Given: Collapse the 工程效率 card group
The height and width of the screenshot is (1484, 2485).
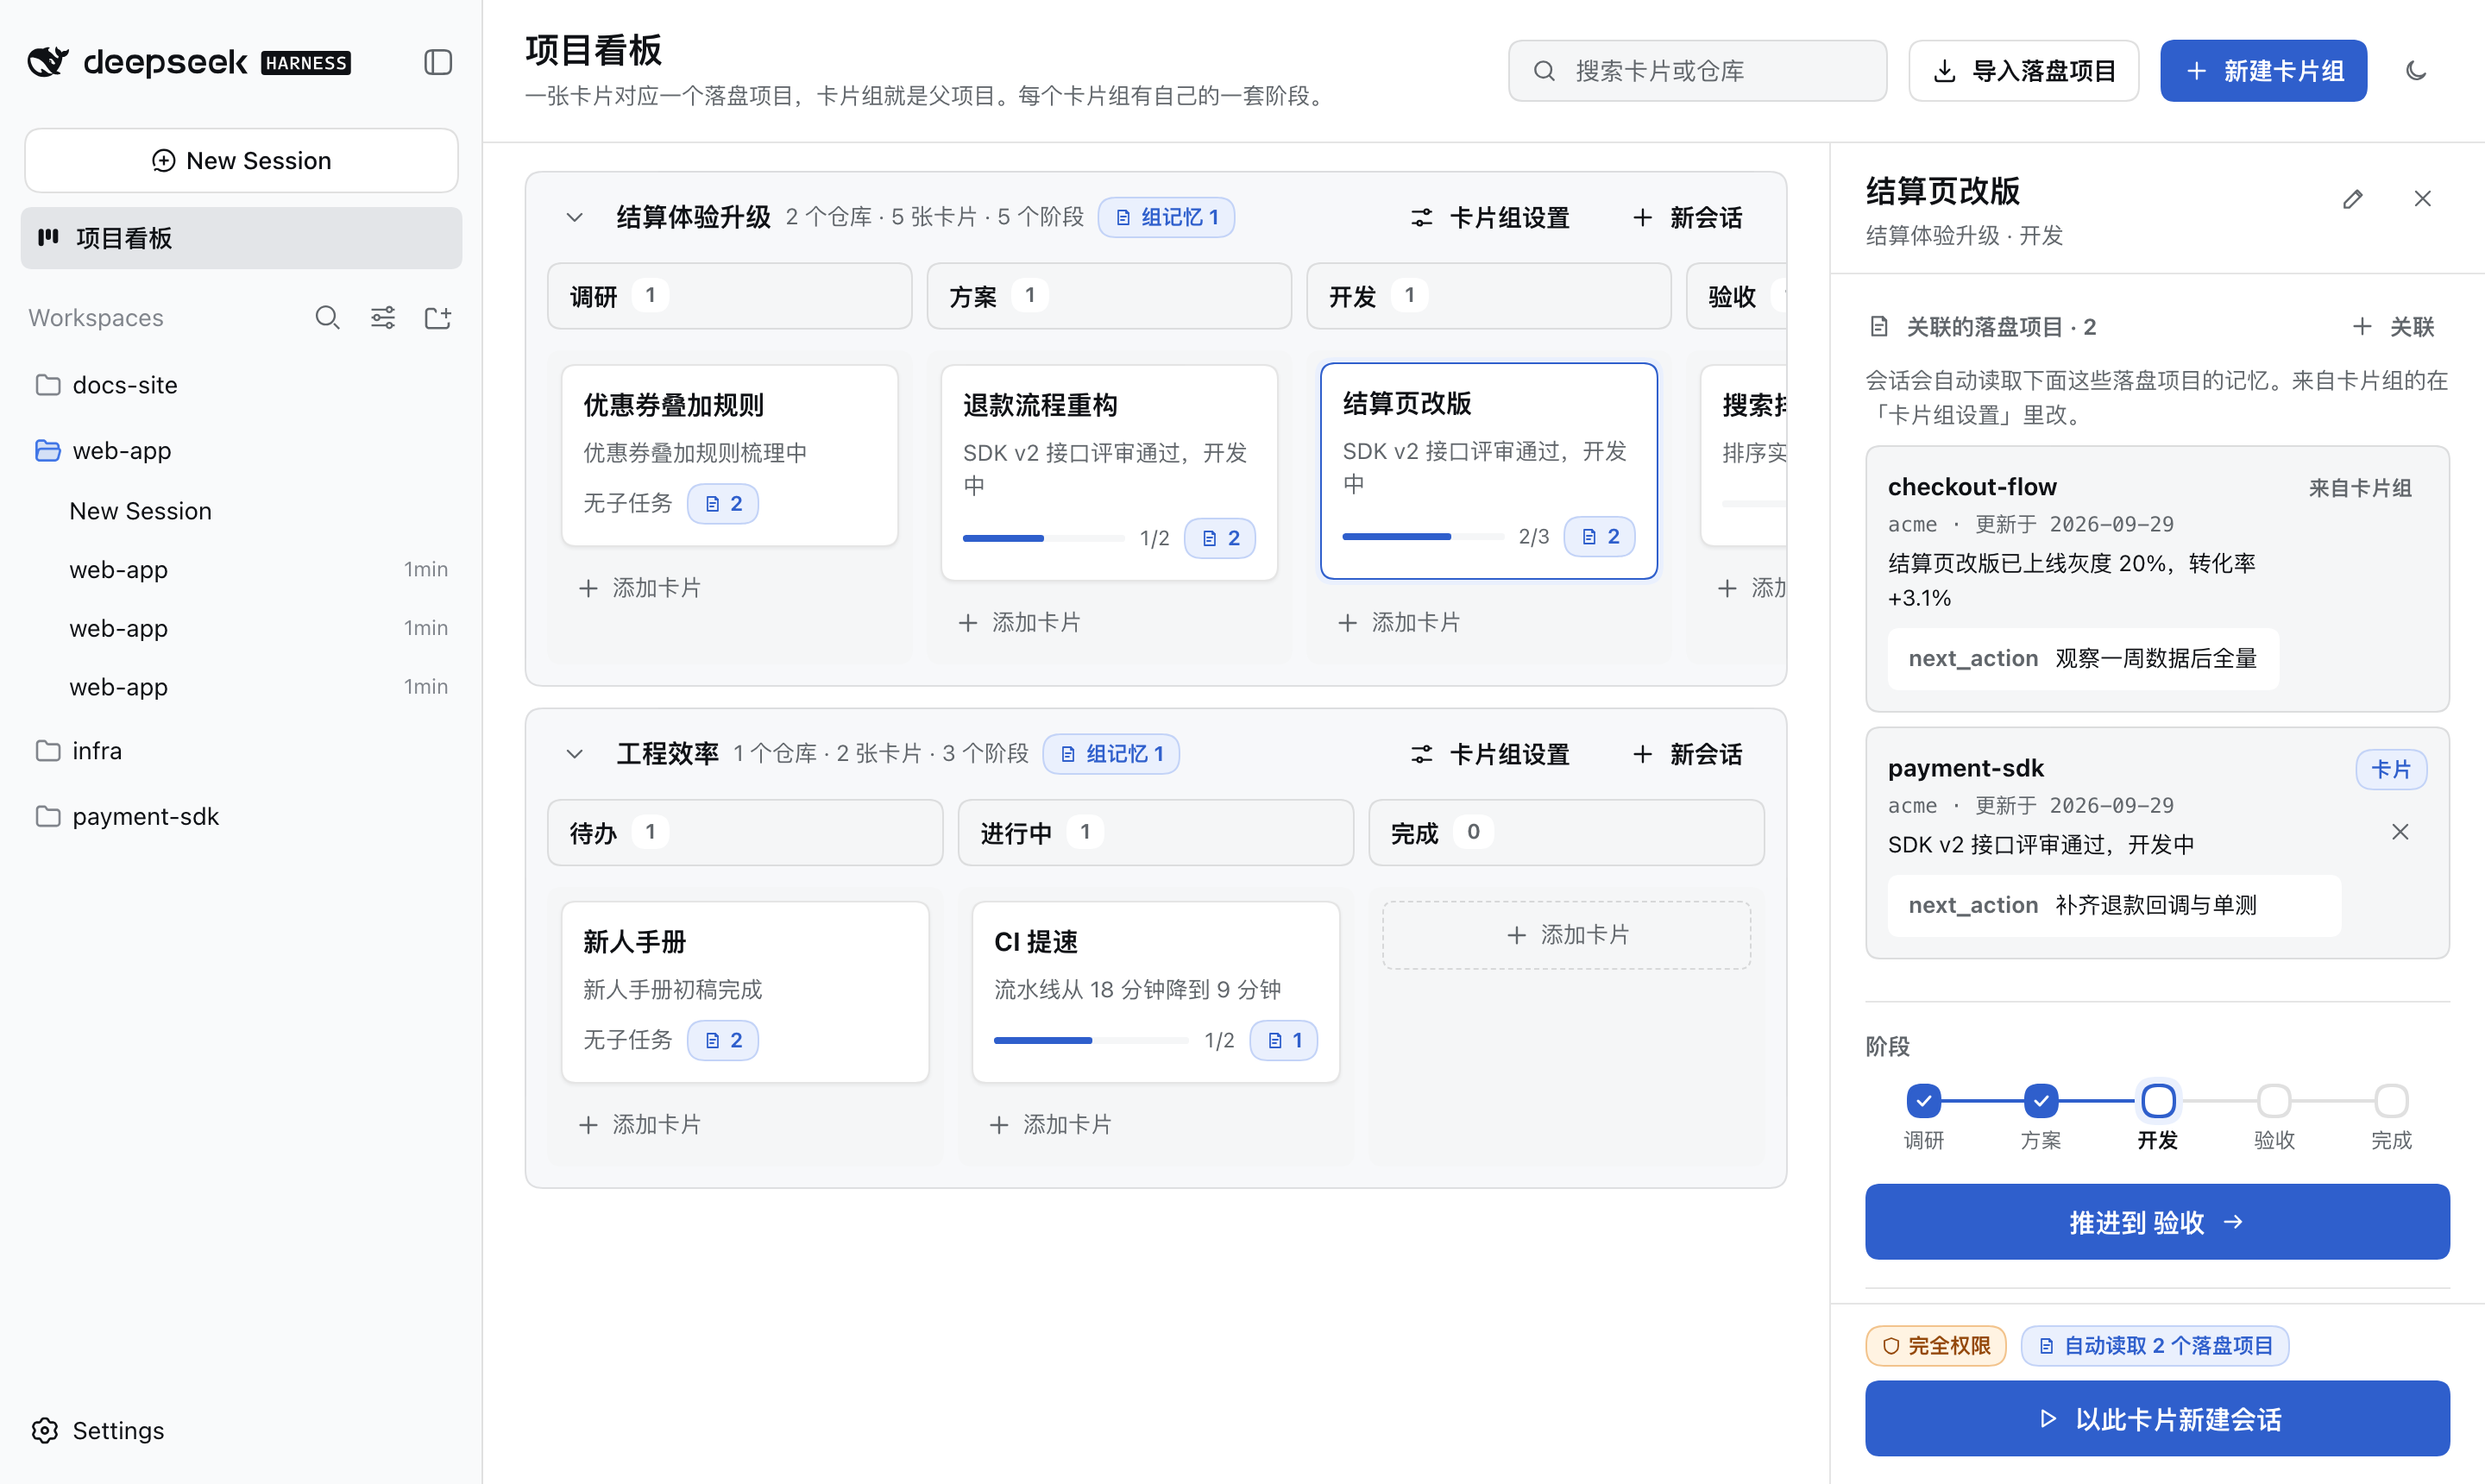Looking at the screenshot, I should point(574,754).
